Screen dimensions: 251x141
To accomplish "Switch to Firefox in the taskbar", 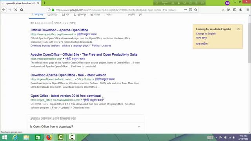I will (x=49, y=137).
